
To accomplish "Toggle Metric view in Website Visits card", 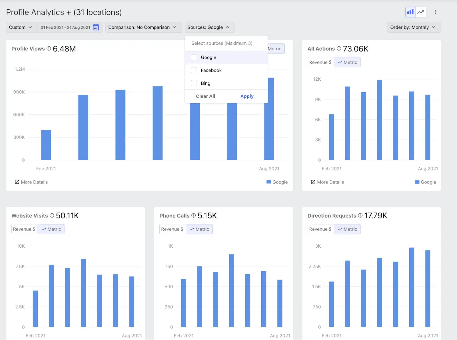I will (51, 229).
